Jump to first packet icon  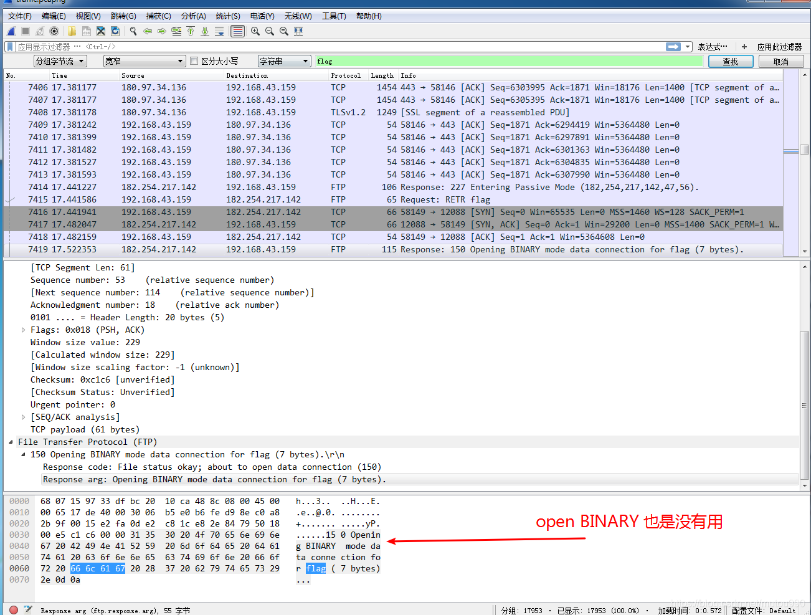[x=191, y=31]
